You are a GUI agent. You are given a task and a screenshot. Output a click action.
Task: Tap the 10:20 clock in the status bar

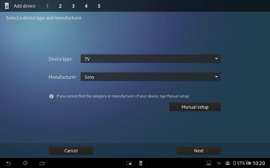point(259,163)
